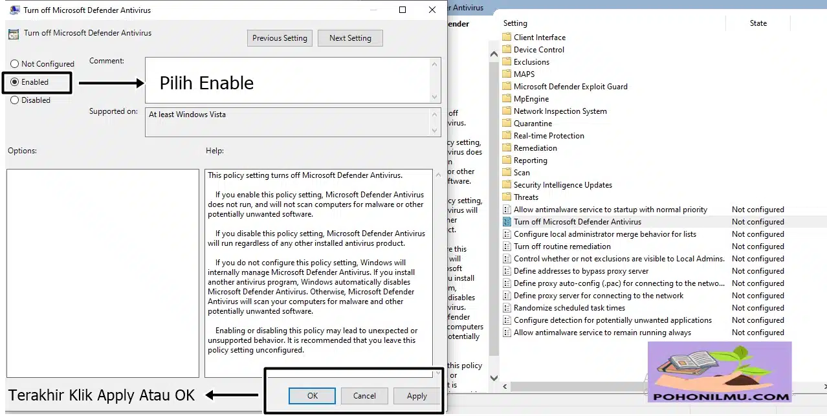Click 'Not configured' state of 'Allow antimalware service to startup'
The width and height of the screenshot is (827, 416).
[x=758, y=210]
